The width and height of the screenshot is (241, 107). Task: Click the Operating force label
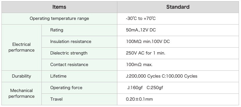click(66, 88)
